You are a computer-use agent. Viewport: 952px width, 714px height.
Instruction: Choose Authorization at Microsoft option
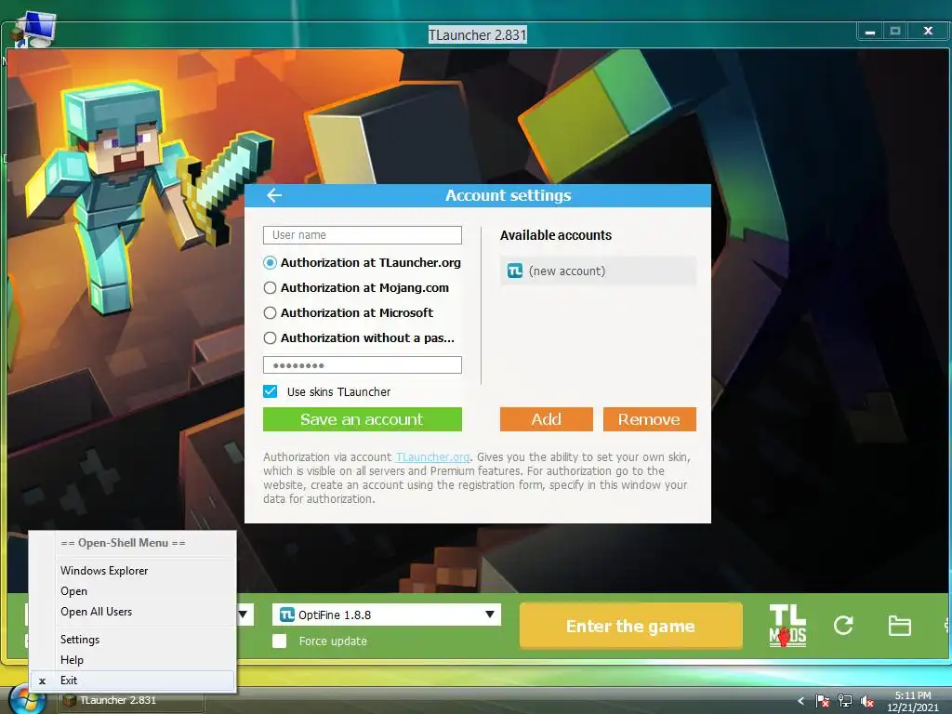[x=271, y=312]
